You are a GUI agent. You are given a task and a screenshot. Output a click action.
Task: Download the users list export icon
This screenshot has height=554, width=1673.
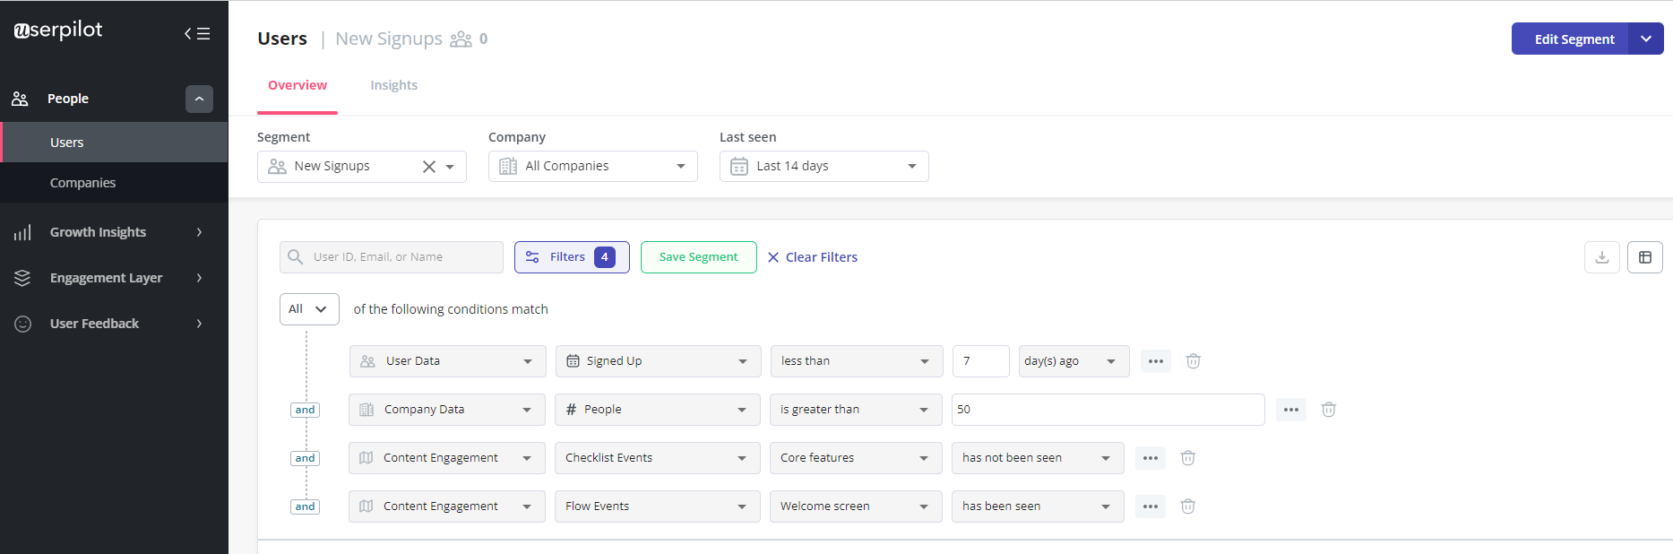(x=1601, y=257)
